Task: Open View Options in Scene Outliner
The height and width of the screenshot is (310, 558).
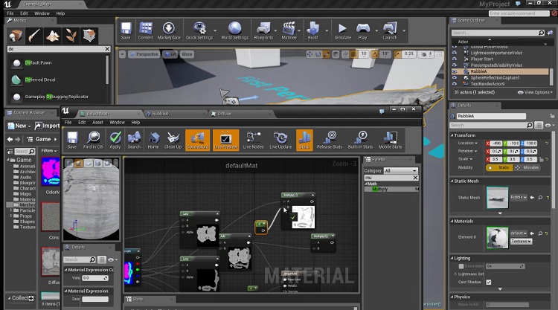Action: pos(535,92)
